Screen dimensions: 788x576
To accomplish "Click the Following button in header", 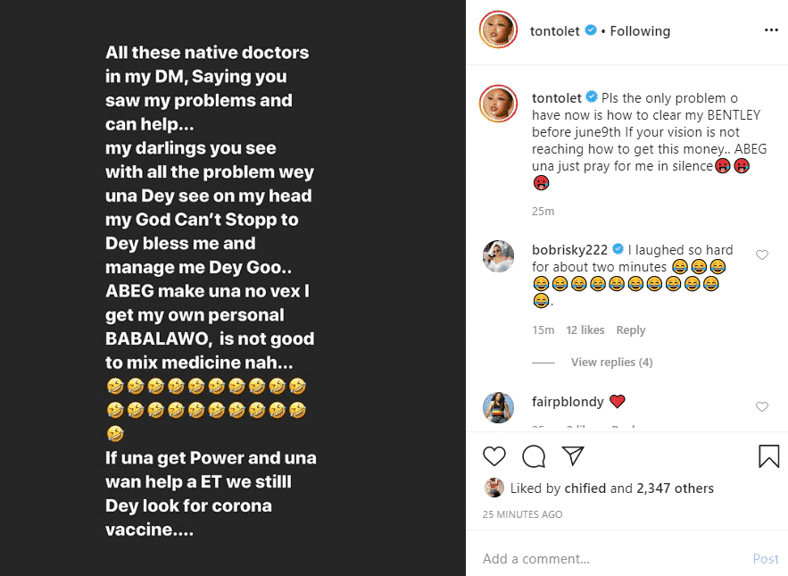I will (640, 31).
